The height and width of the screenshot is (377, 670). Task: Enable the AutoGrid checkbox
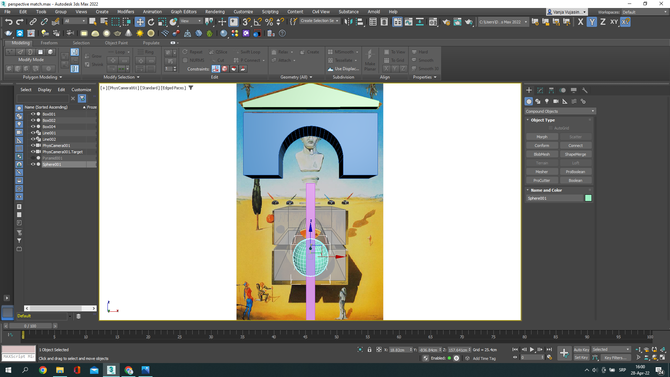click(551, 128)
